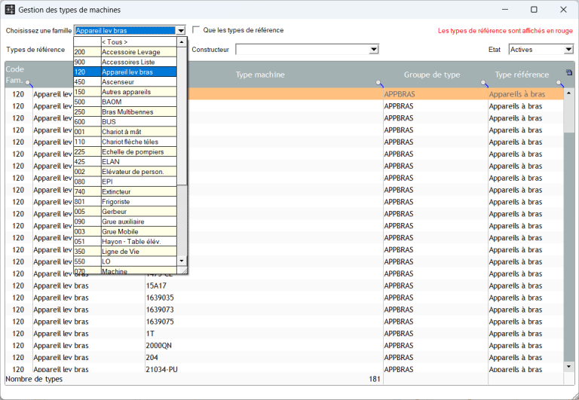Select 'Autres appareils' in dropdown list
This screenshot has height=400, width=579.
tap(125, 91)
